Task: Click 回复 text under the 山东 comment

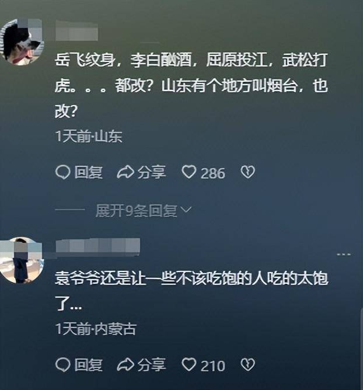Action: (89, 172)
